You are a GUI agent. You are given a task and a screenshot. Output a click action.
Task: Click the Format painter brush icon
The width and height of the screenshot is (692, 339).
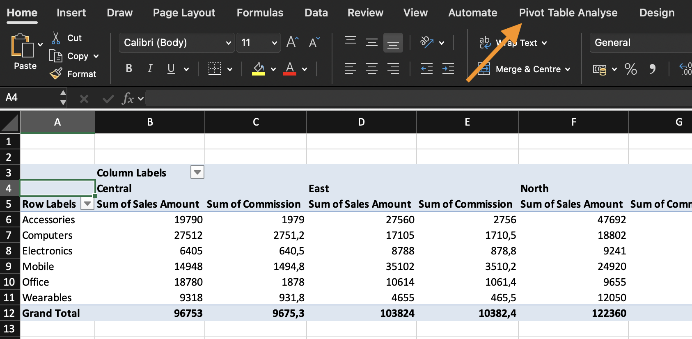(x=56, y=74)
